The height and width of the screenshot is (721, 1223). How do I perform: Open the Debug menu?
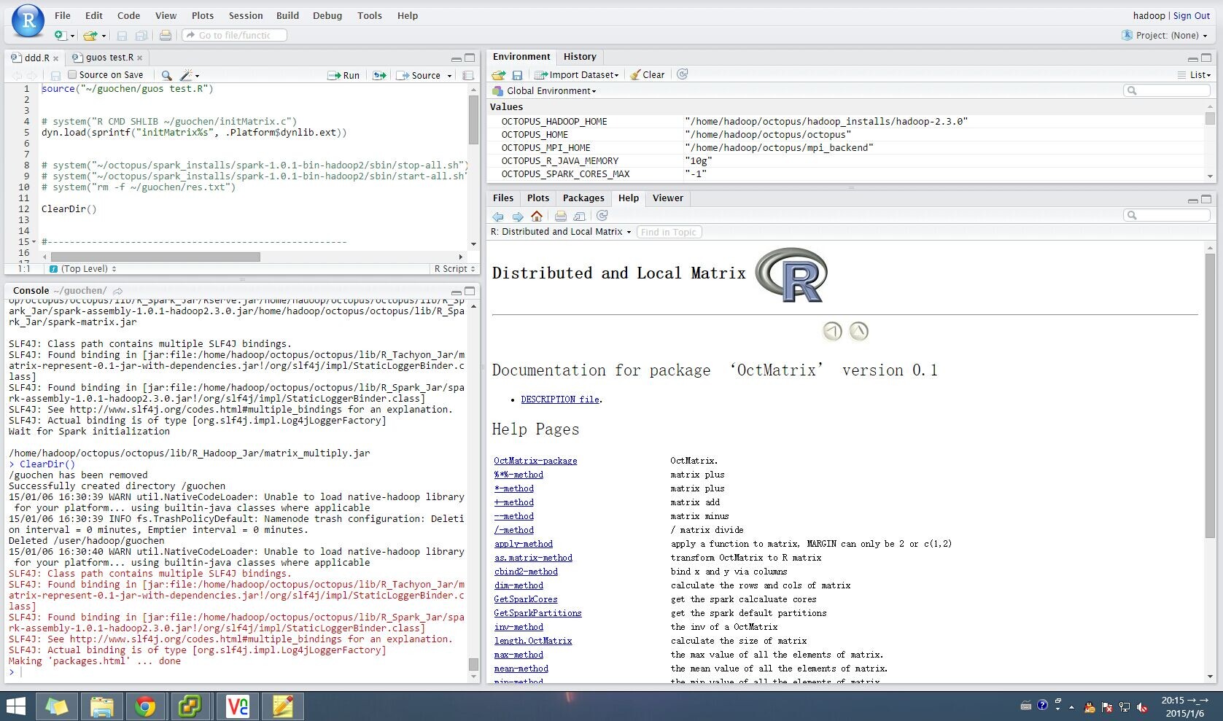[327, 15]
